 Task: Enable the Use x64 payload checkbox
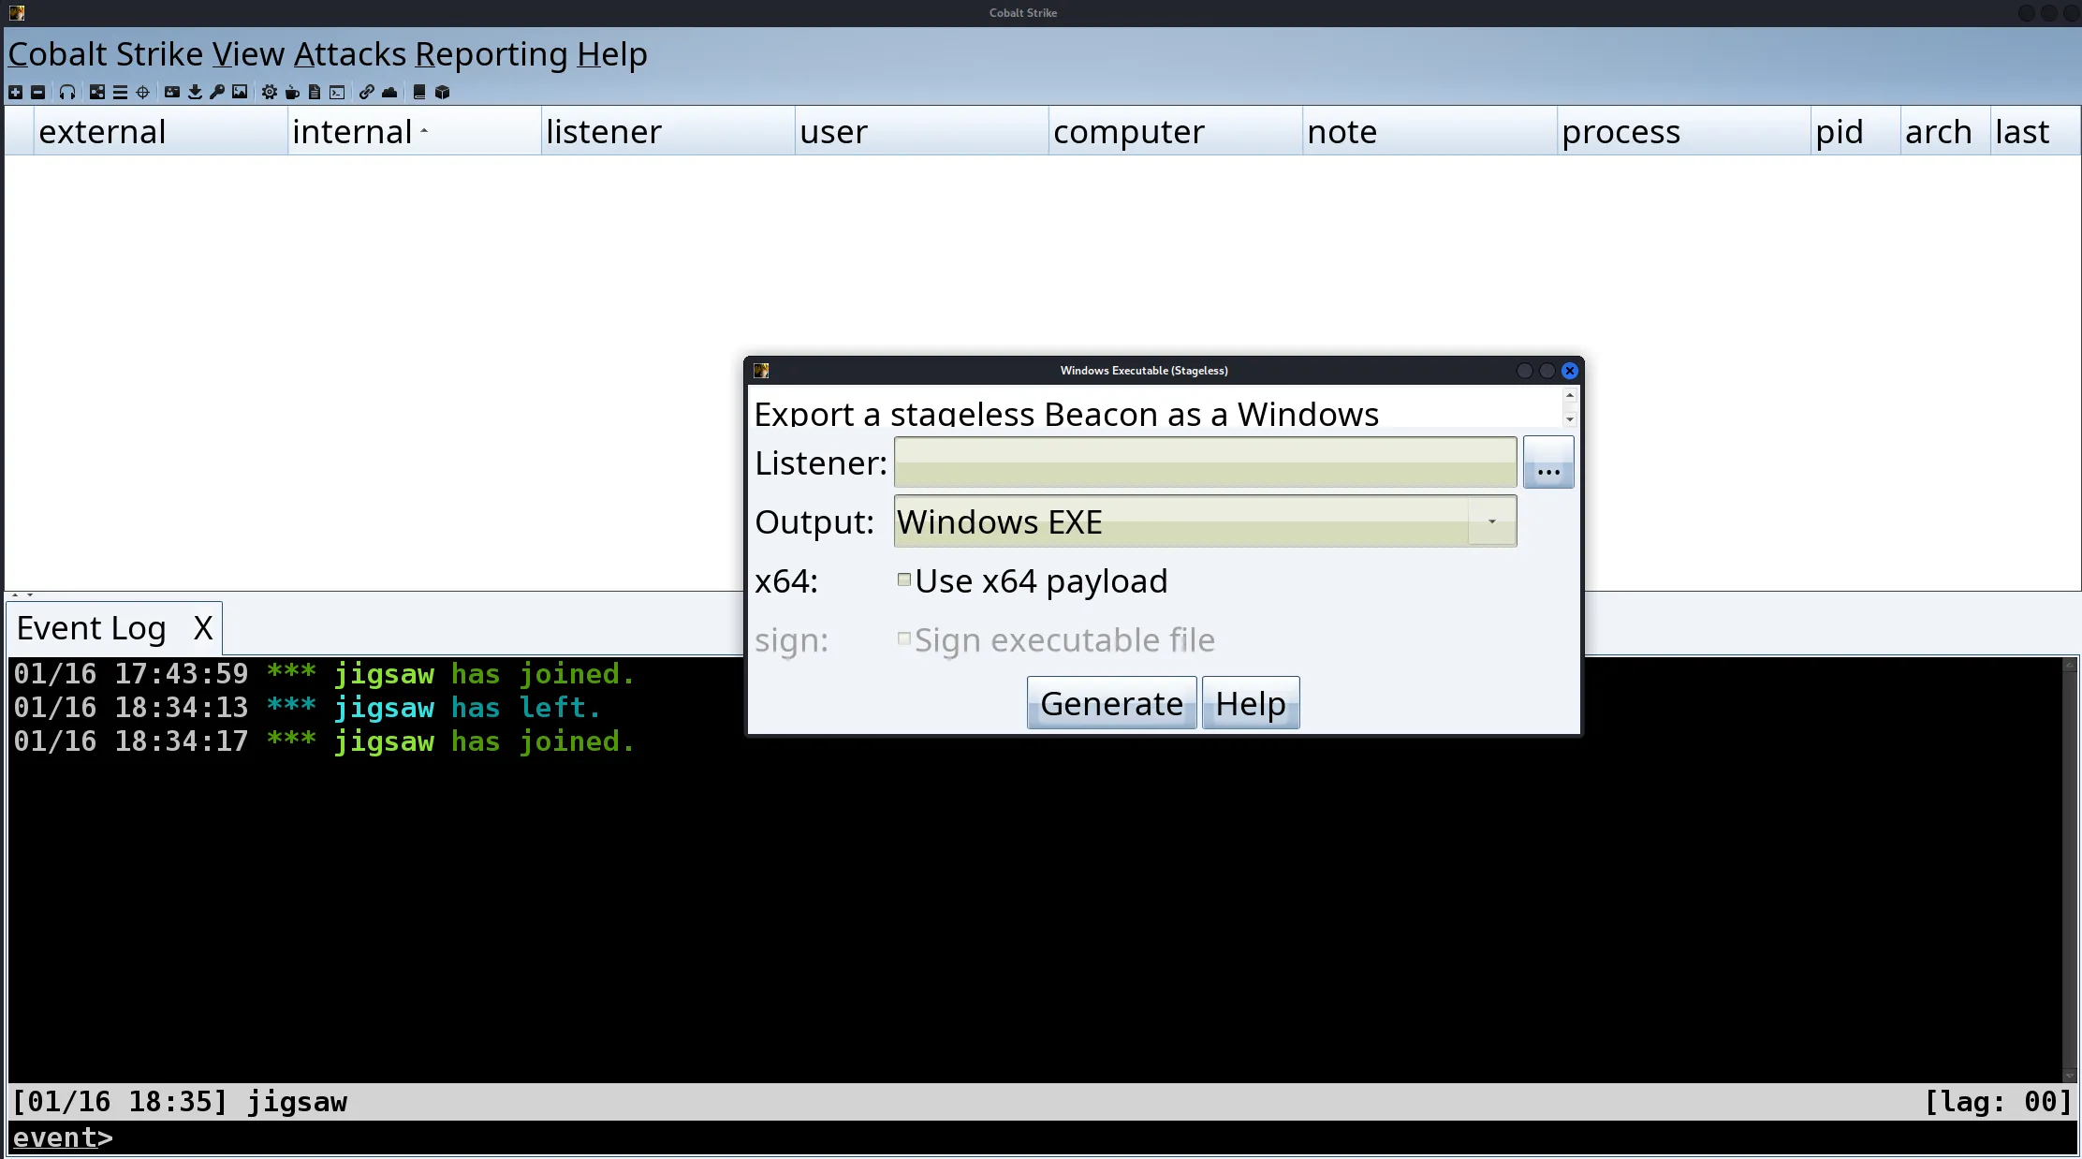(x=904, y=580)
